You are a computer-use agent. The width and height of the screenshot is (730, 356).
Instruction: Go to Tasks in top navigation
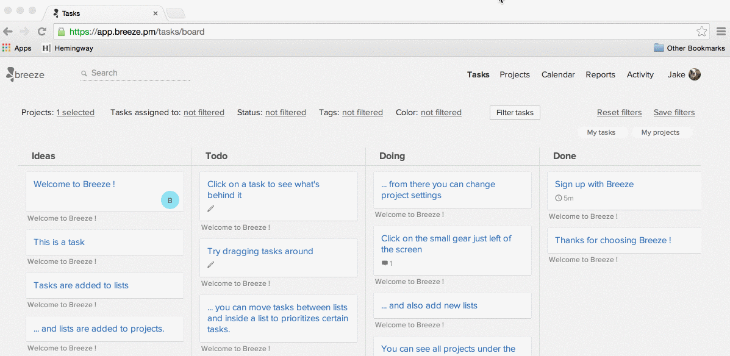[x=478, y=74]
